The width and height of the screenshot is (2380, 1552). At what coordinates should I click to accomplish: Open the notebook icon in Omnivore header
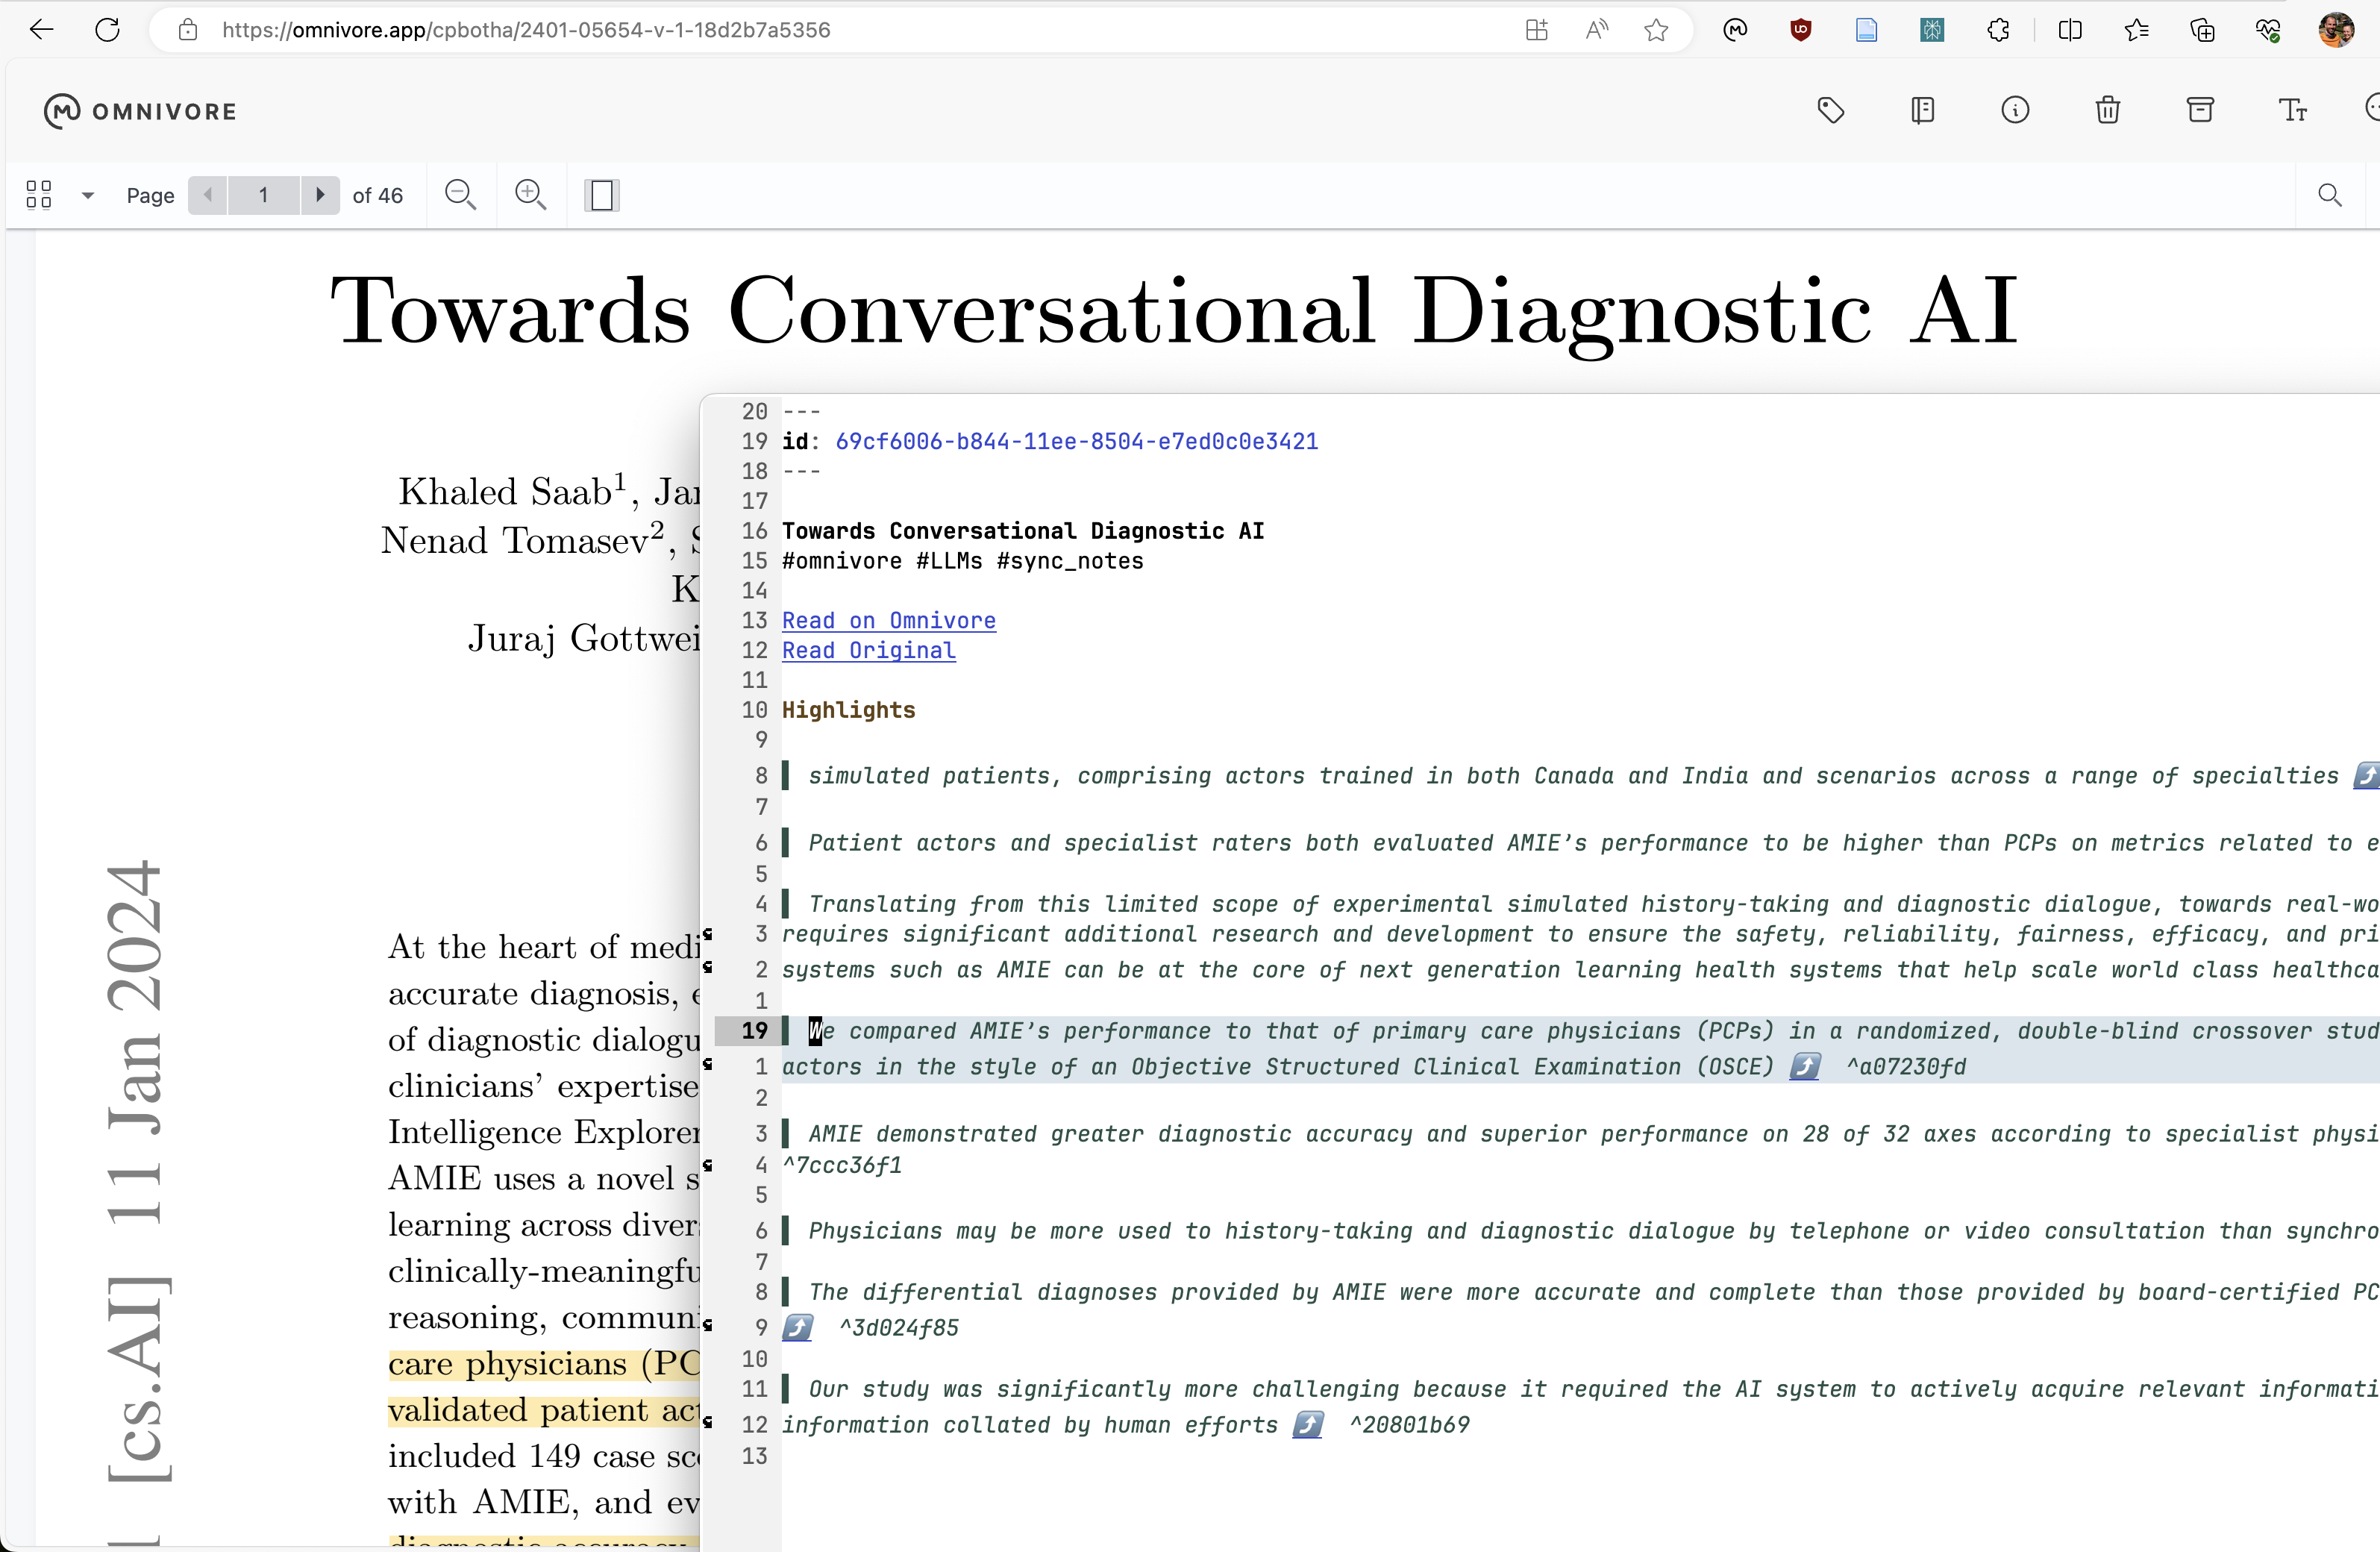1922,110
